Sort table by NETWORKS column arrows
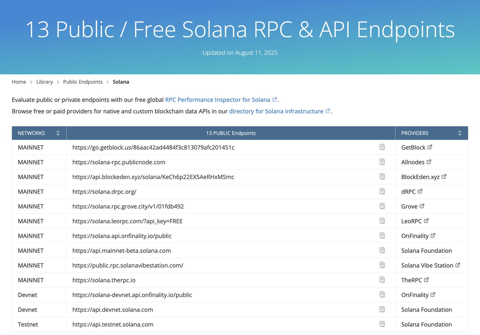This screenshot has width=480, height=335. point(58,133)
